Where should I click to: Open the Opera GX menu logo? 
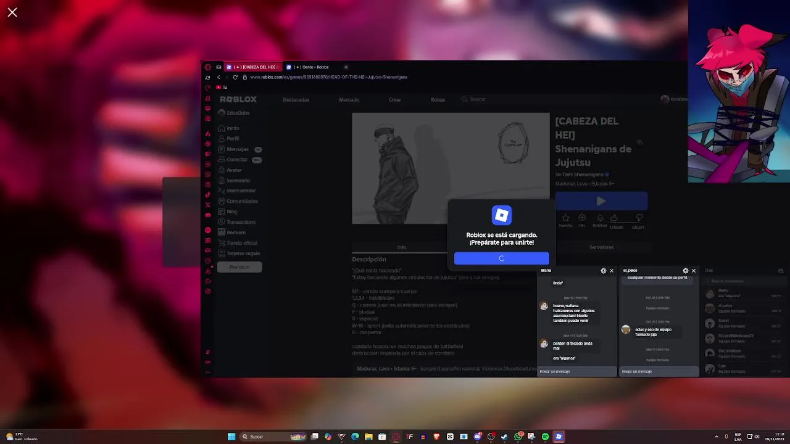208,67
